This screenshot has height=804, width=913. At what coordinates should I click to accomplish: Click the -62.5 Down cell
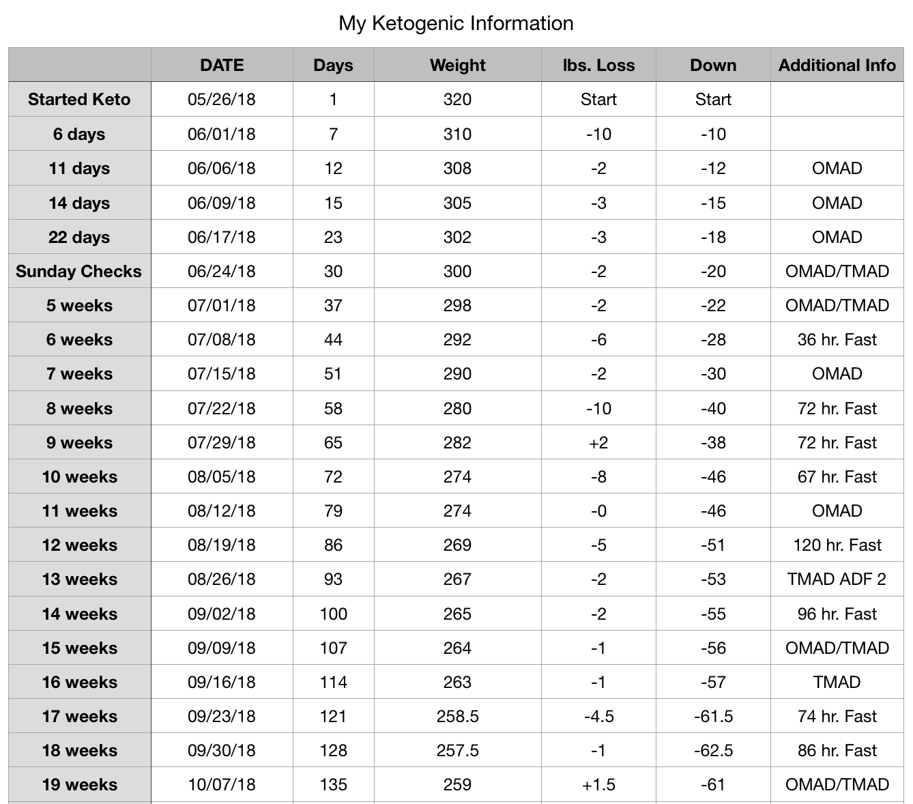(x=713, y=751)
